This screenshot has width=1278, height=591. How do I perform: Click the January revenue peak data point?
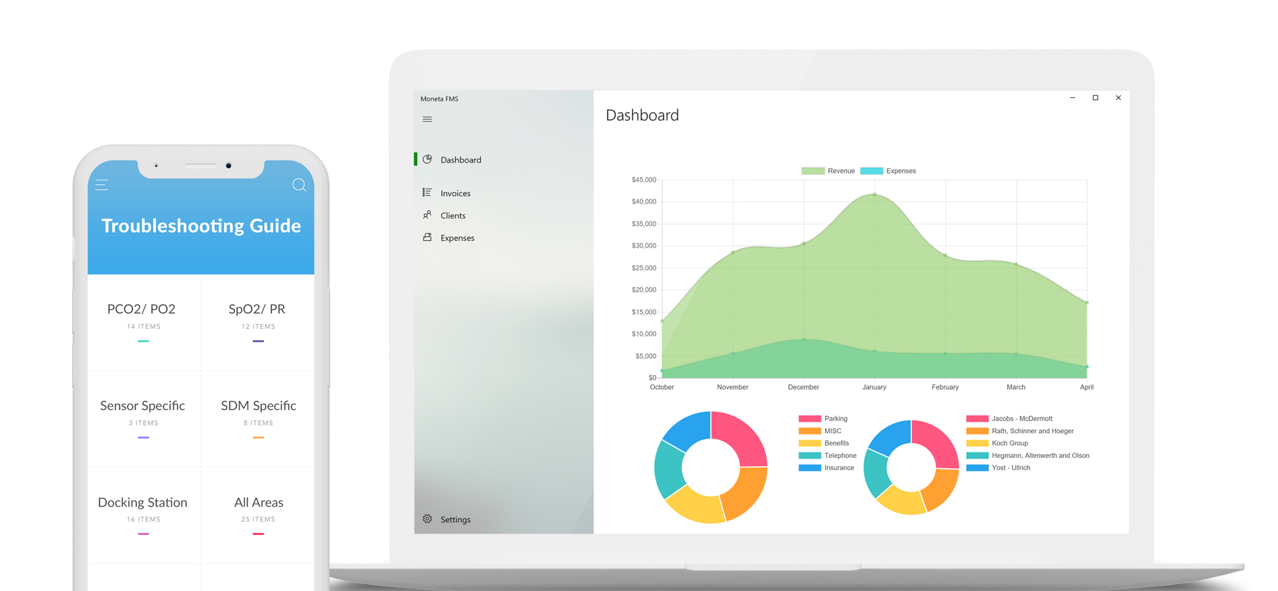point(874,195)
